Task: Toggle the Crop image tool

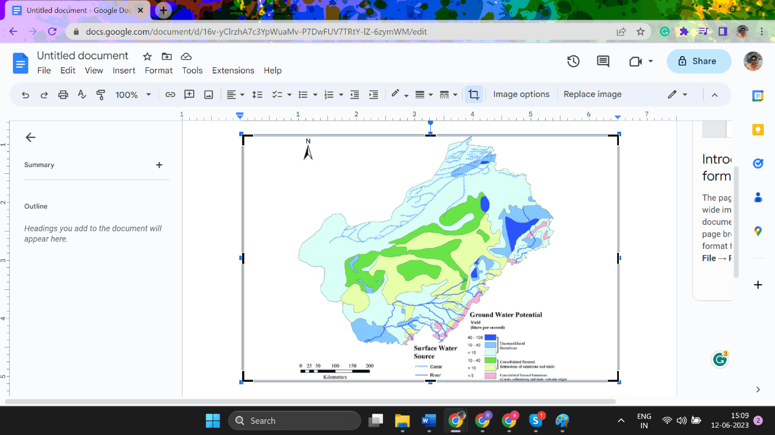Action: coord(473,95)
